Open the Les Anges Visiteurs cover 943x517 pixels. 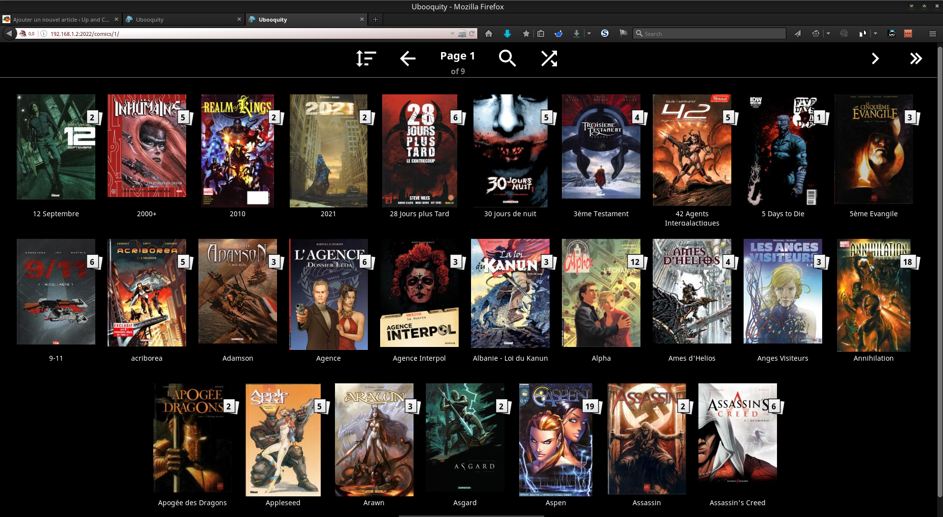(x=783, y=291)
